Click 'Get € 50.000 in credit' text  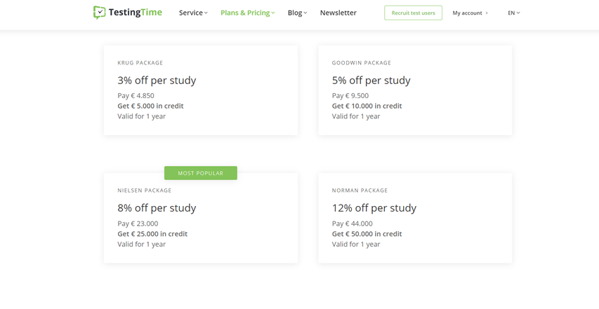point(367,234)
